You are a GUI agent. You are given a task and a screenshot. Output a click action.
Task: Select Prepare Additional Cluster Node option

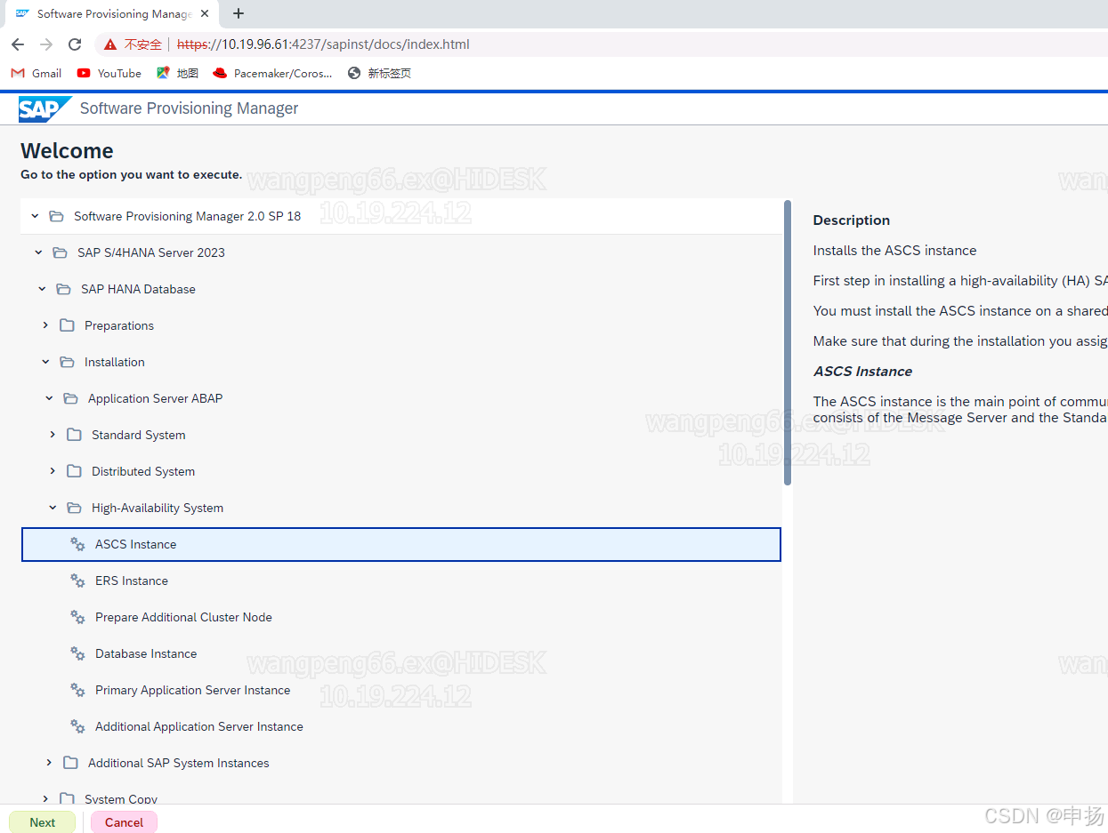pos(400,617)
